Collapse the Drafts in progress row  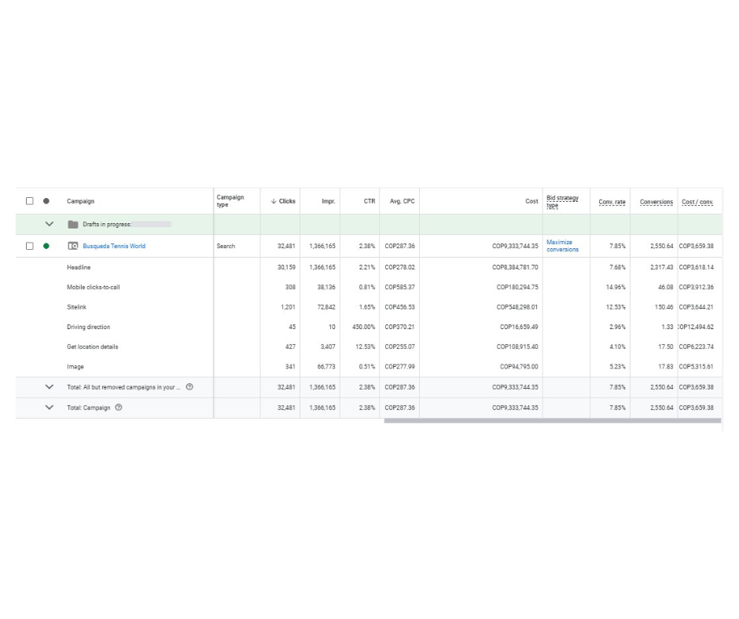pyautogui.click(x=50, y=225)
